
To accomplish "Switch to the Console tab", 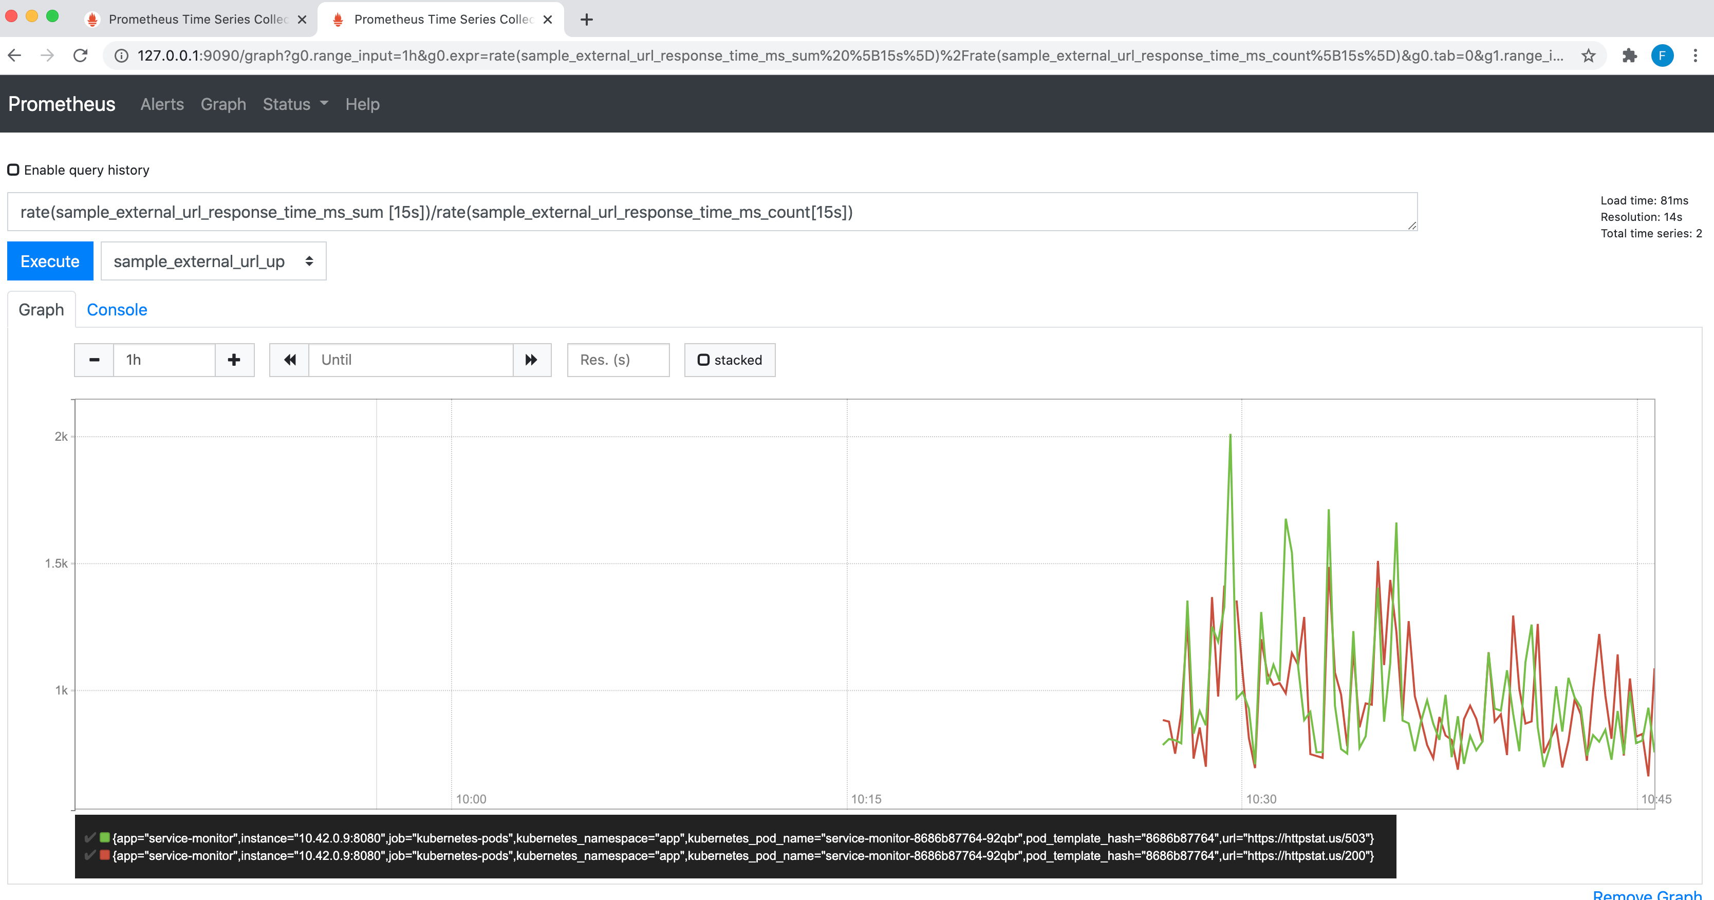I will [117, 310].
